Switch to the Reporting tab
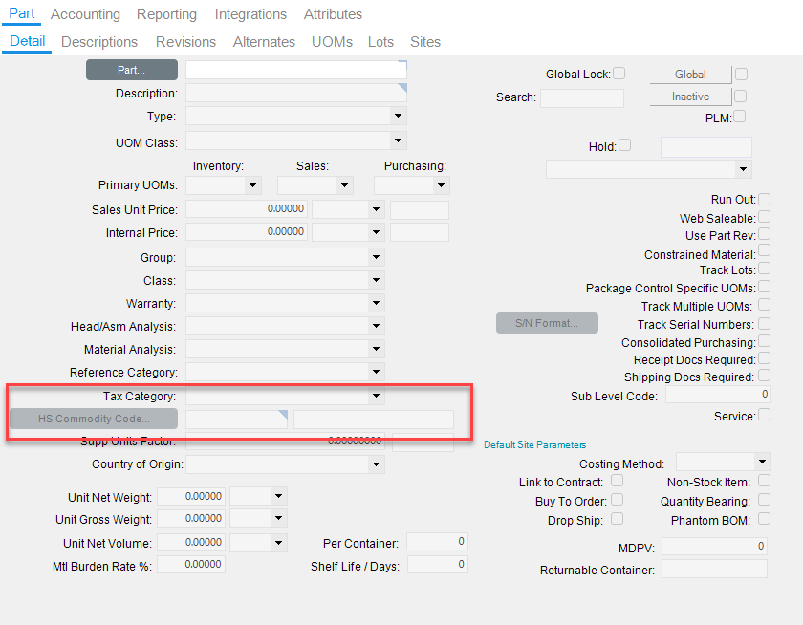 166,14
